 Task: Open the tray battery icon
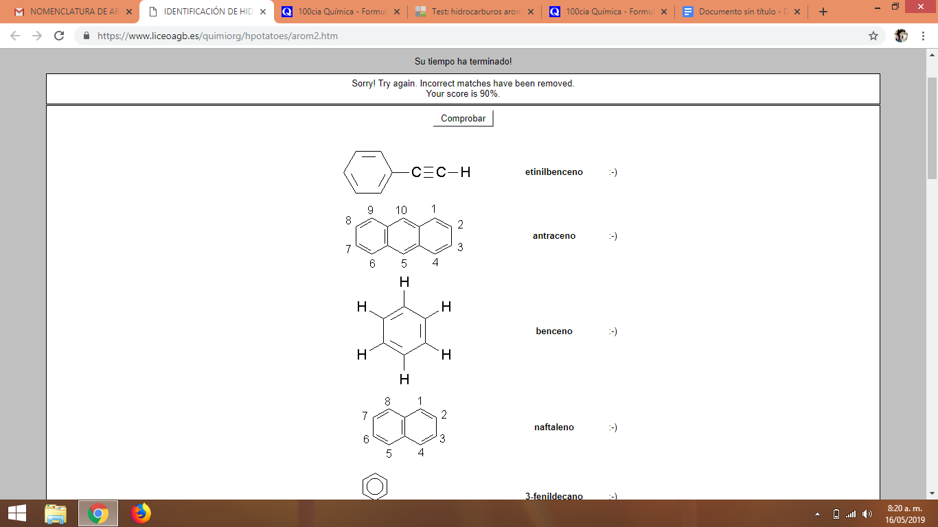[836, 514]
